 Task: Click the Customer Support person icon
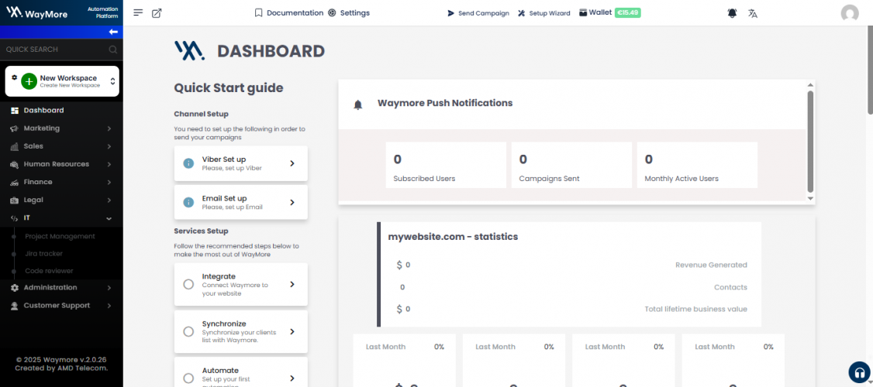pos(15,305)
